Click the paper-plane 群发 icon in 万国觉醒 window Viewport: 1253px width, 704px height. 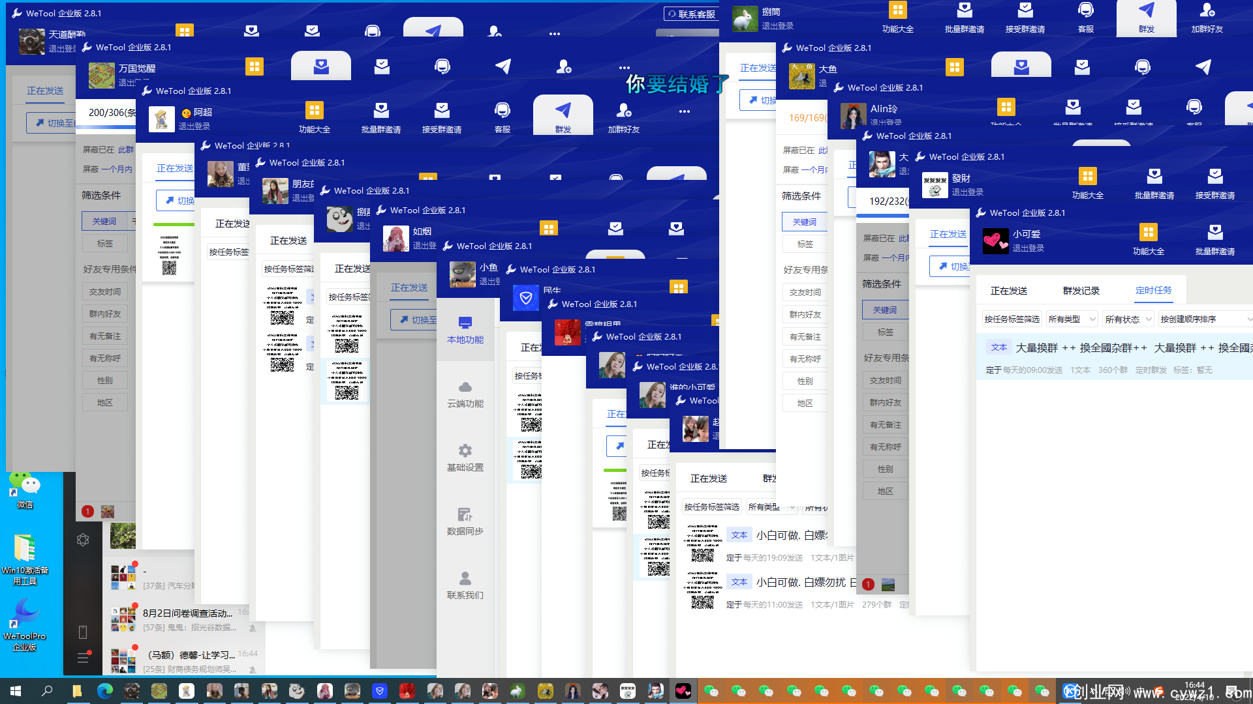click(x=503, y=66)
